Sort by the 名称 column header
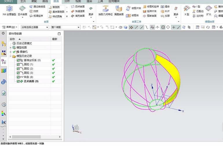Screen dimensions: 223x146 click(x=12, y=39)
